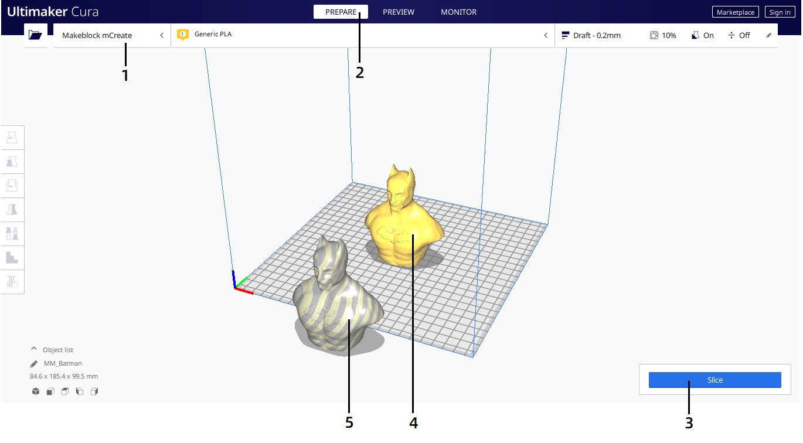Image resolution: width=803 pixels, height=443 pixels.
Task: Open custom print settings pencil icon
Action: 769,35
